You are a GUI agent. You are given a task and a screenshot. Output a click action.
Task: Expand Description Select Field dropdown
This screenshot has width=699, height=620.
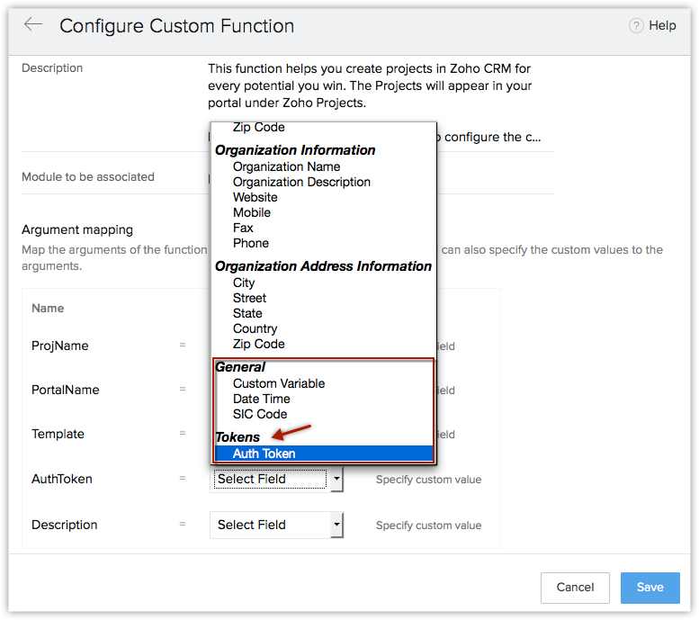click(336, 525)
